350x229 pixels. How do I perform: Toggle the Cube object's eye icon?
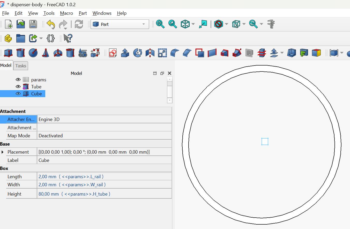[x=18, y=94]
